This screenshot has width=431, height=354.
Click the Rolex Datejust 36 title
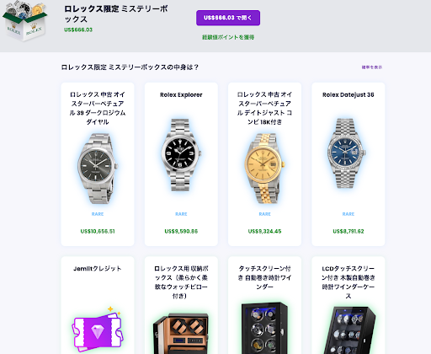point(349,94)
